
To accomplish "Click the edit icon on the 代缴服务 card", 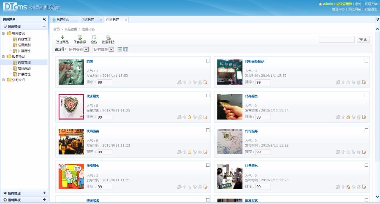I will [205, 187].
